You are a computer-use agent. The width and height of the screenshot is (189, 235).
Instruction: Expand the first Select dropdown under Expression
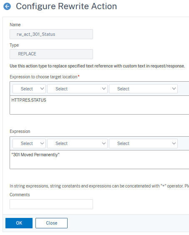[29, 143]
